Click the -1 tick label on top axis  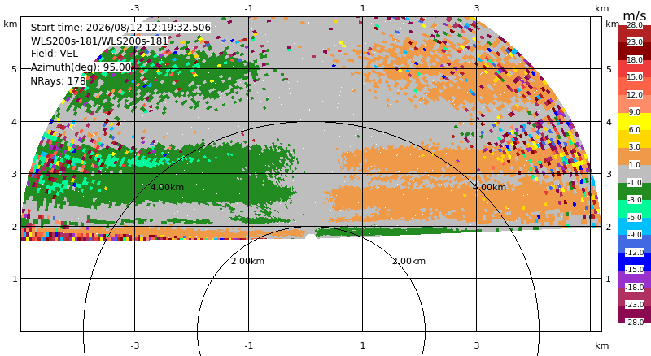pos(249,8)
